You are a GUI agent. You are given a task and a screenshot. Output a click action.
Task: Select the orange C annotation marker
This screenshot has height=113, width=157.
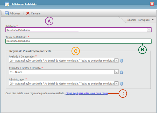(75, 51)
